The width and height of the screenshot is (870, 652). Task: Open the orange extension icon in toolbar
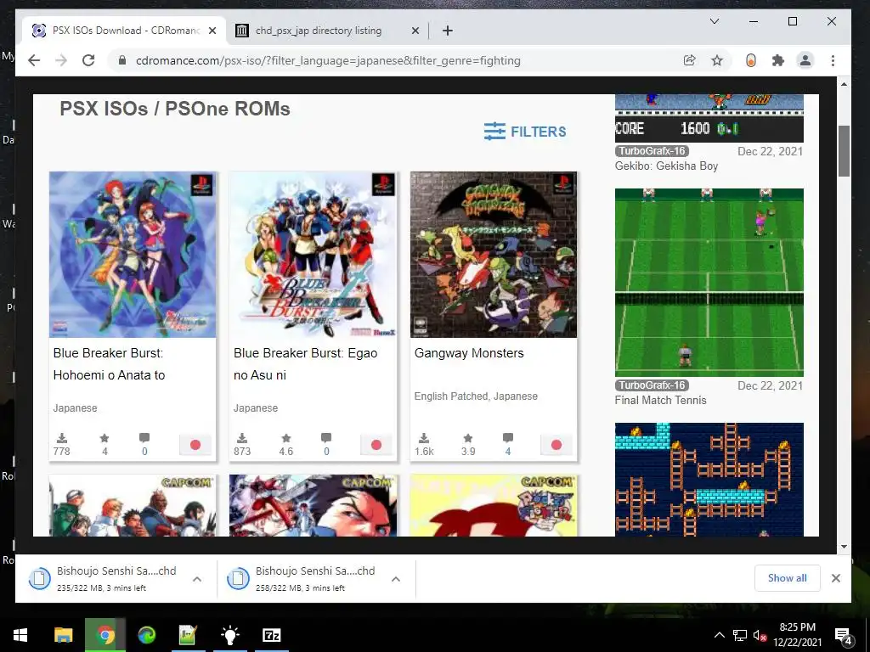(x=751, y=60)
